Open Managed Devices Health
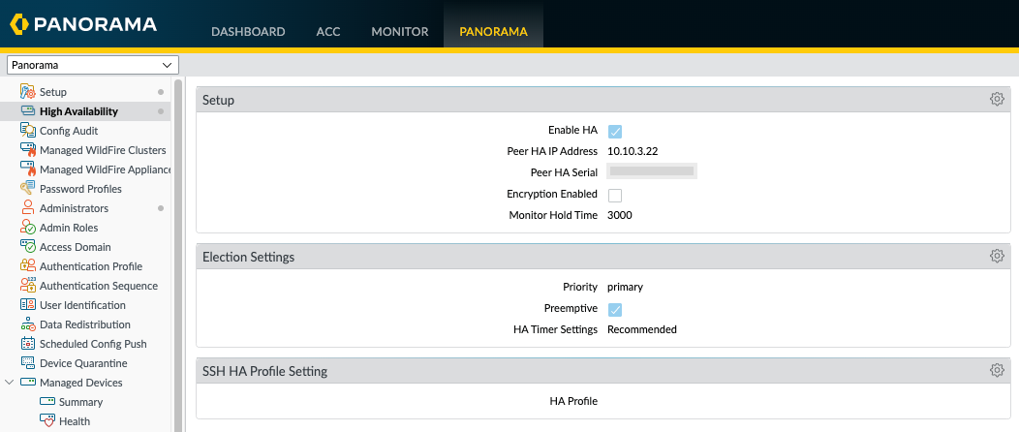This screenshot has height=432, width=1019. point(74,421)
